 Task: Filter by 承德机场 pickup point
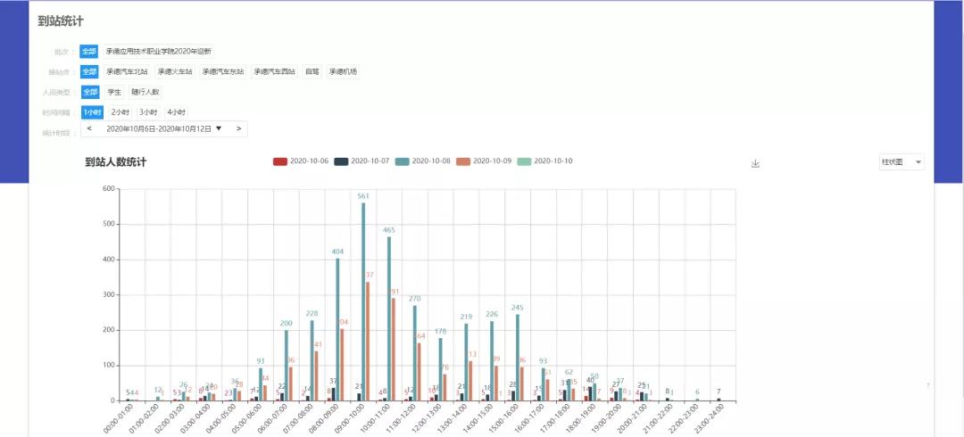[x=343, y=71]
